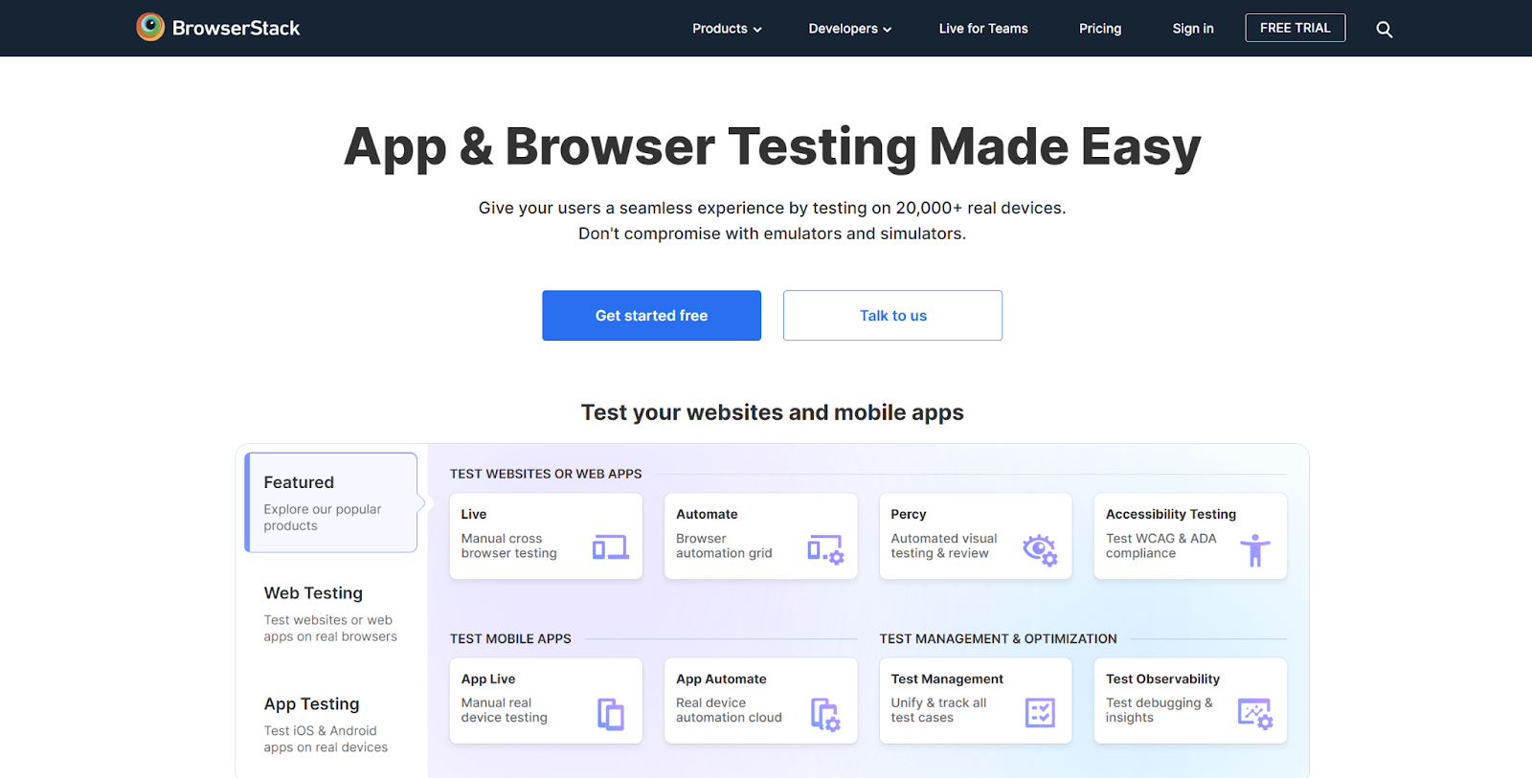Click 'TEST WEBSITES OR WEB APPS' heading
Image resolution: width=1532 pixels, height=778 pixels.
click(x=546, y=474)
